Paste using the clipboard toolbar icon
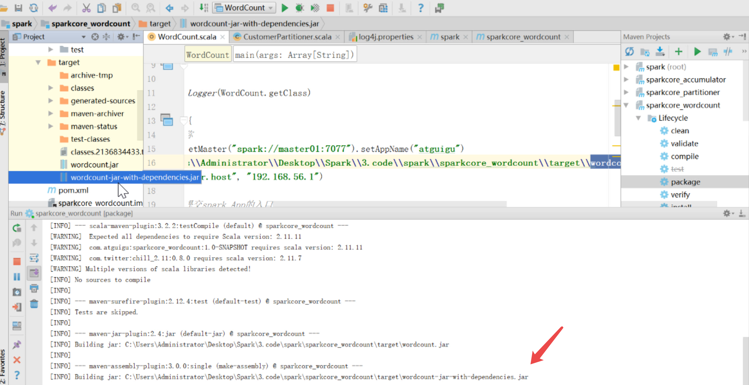749x385 pixels. pyautogui.click(x=117, y=8)
